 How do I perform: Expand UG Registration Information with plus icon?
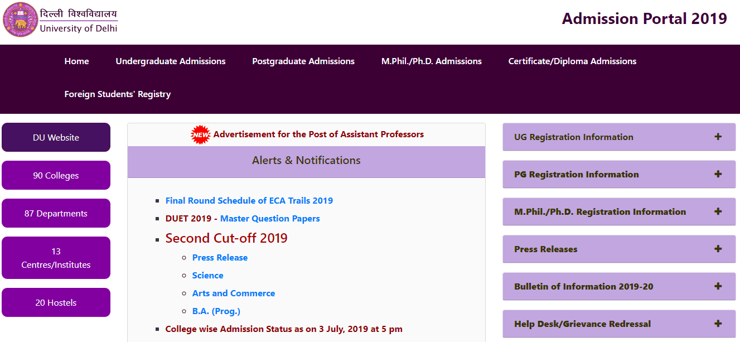coord(718,137)
